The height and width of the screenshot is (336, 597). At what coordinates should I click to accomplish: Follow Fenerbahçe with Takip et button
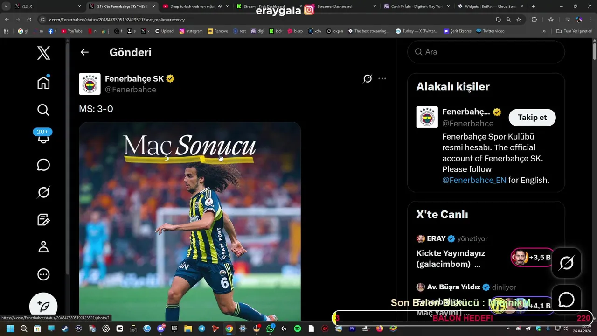[x=532, y=118]
